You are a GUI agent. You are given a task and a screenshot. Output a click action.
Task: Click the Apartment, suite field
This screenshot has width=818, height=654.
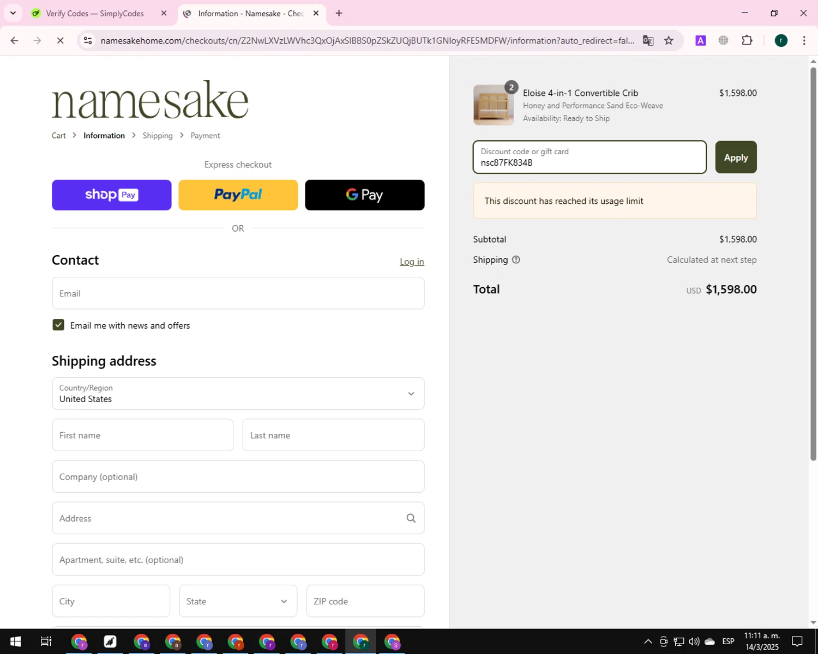[x=238, y=560]
